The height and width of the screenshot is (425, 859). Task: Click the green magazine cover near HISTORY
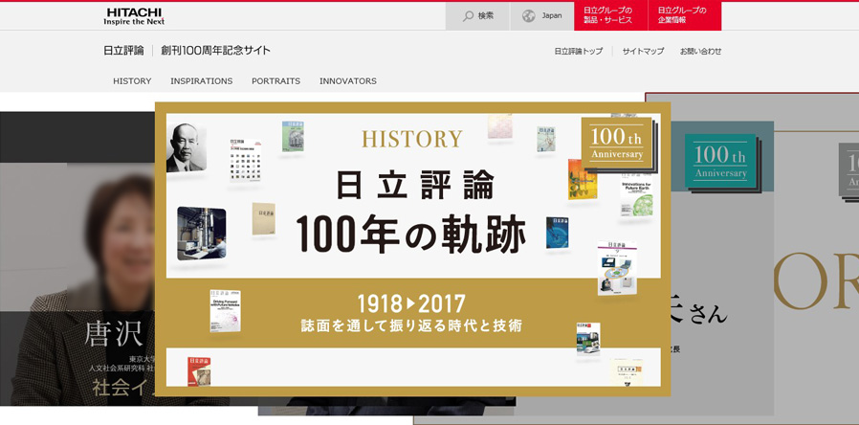coord(293,136)
